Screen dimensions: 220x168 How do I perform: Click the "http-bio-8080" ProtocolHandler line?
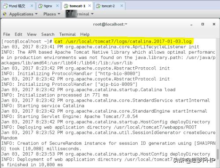(71, 73)
